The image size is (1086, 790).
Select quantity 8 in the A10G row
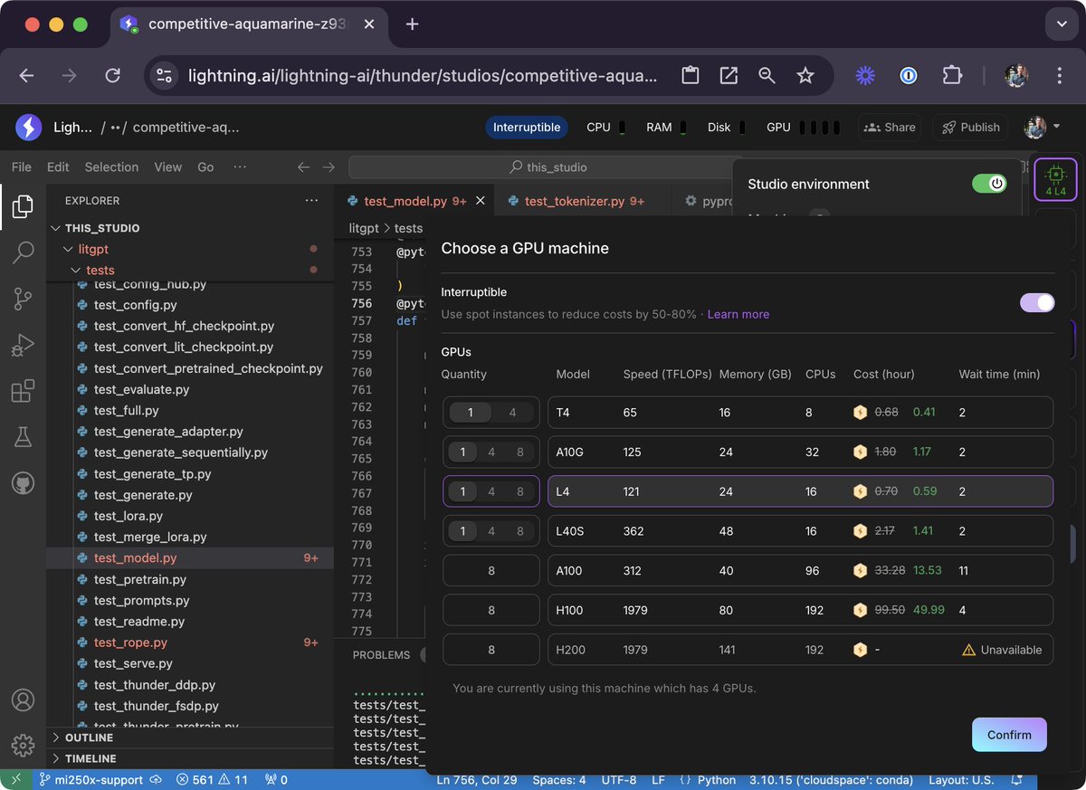(x=520, y=452)
